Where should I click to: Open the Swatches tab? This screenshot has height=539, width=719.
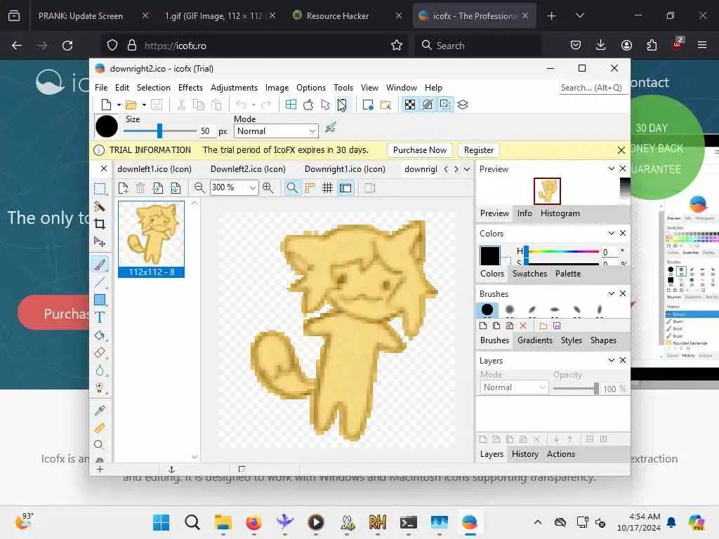pyautogui.click(x=529, y=274)
